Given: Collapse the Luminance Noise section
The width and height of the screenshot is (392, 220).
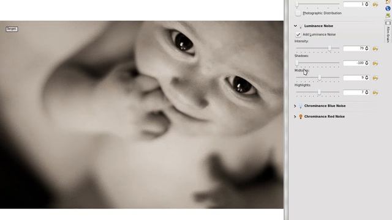Looking at the screenshot, I should coord(295,26).
